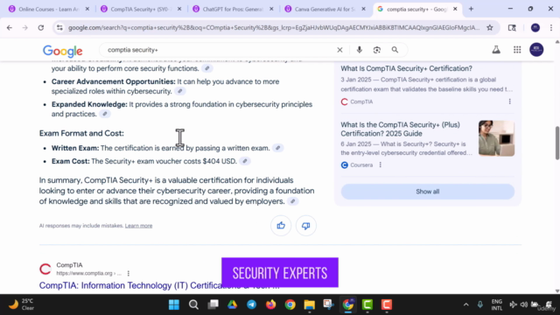This screenshot has width=560, height=315.
Task: Open more options for the CompTIA search result
Action: pyautogui.click(x=129, y=273)
